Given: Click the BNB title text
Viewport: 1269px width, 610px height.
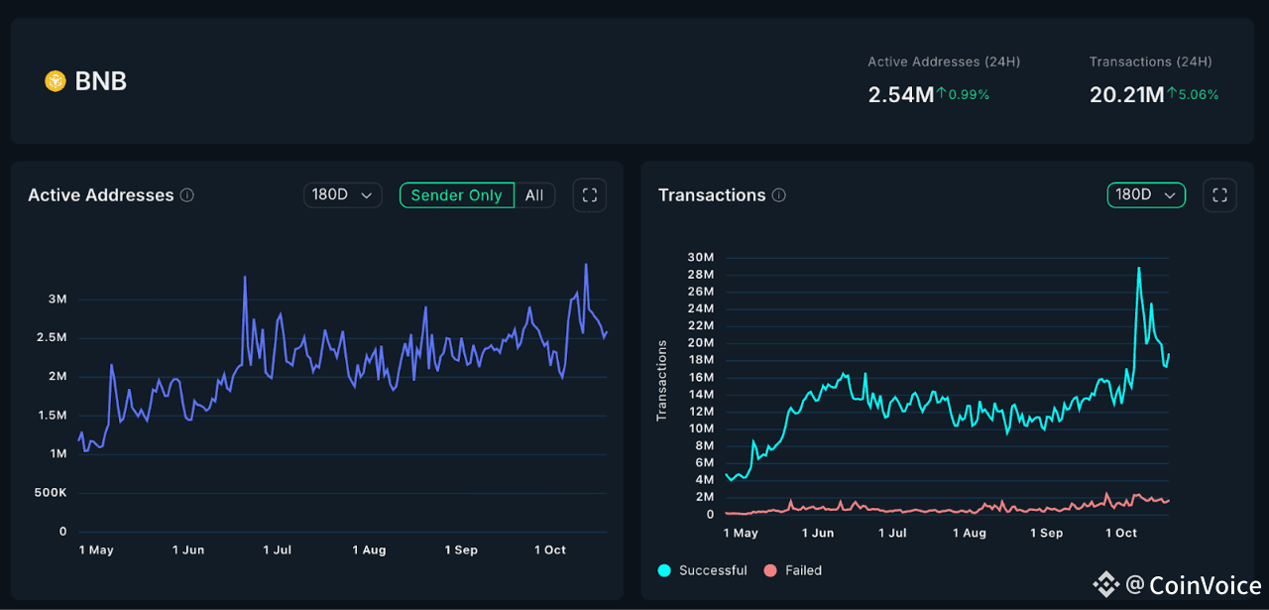Looking at the screenshot, I should pos(101,81).
